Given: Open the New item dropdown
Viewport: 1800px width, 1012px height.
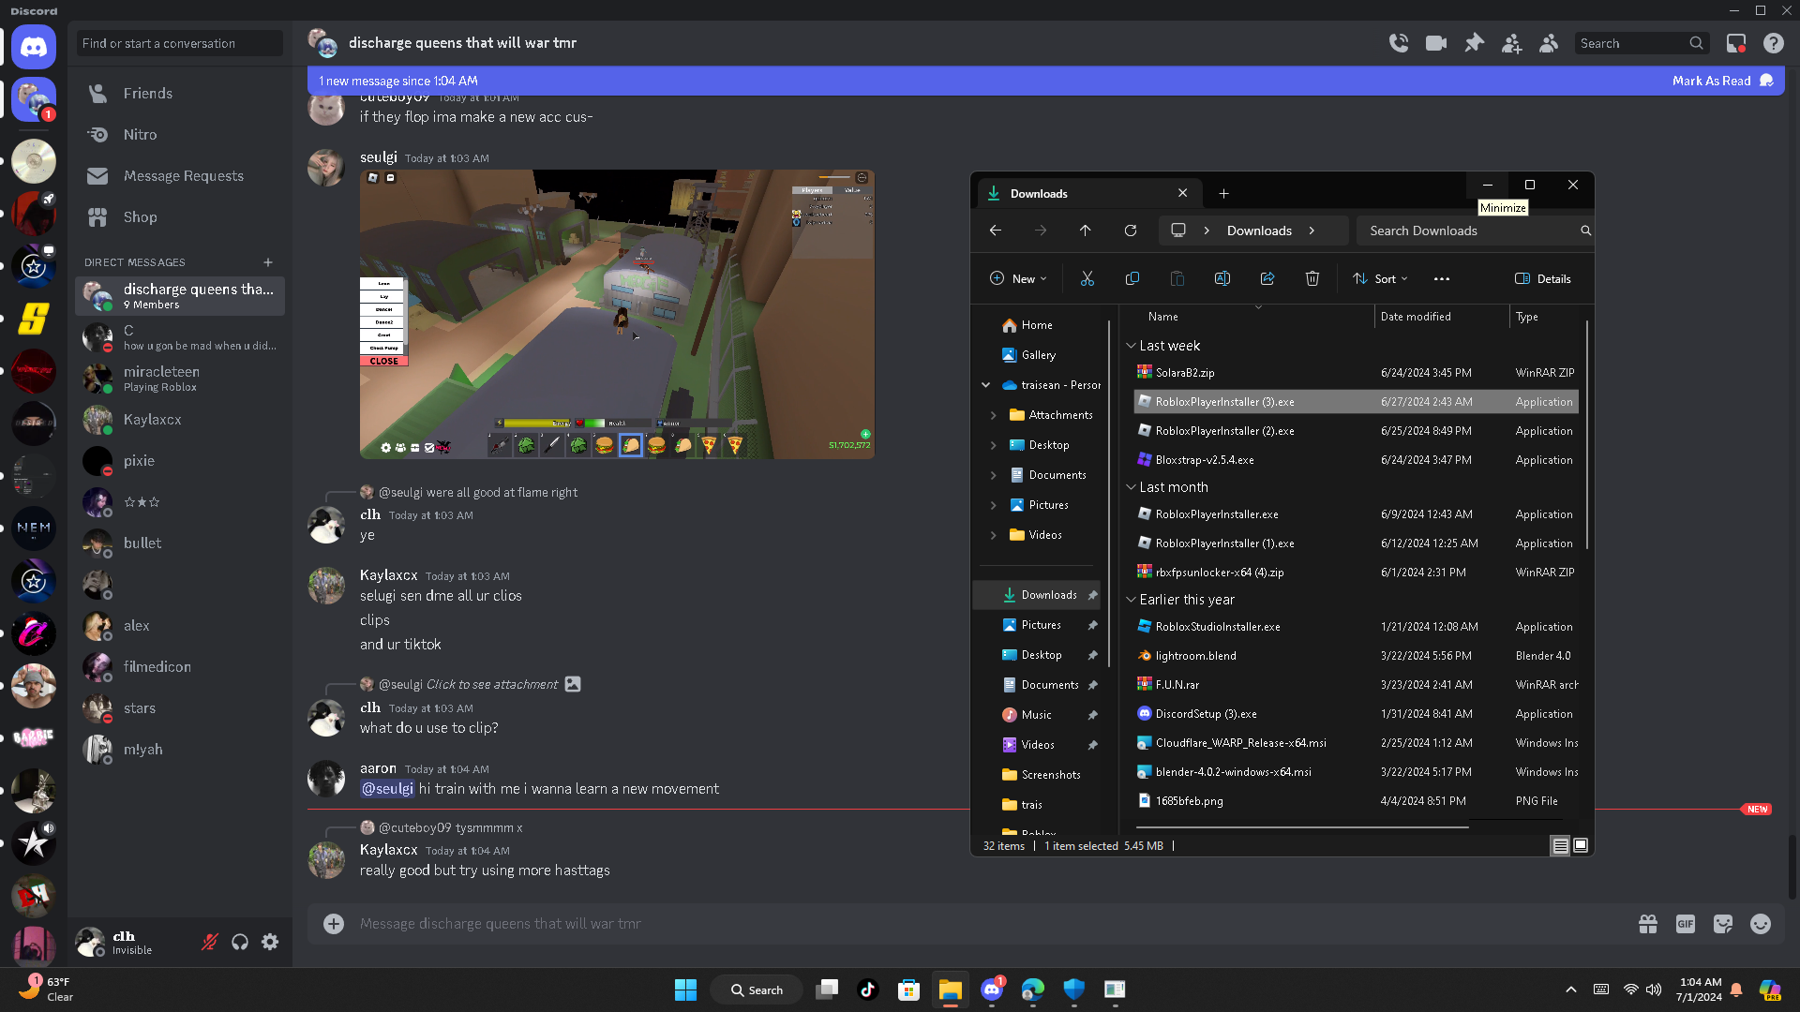Looking at the screenshot, I should click(1018, 278).
